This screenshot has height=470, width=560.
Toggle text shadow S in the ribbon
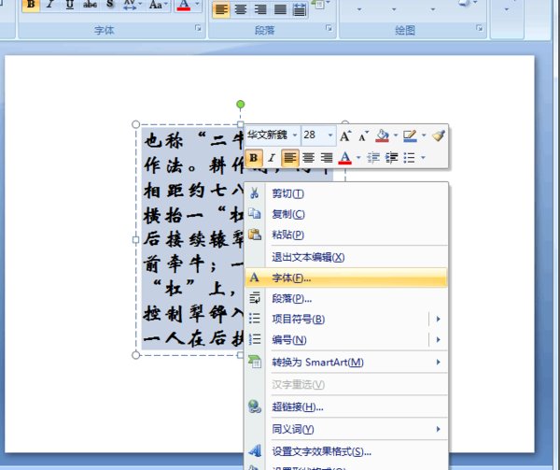click(109, 5)
